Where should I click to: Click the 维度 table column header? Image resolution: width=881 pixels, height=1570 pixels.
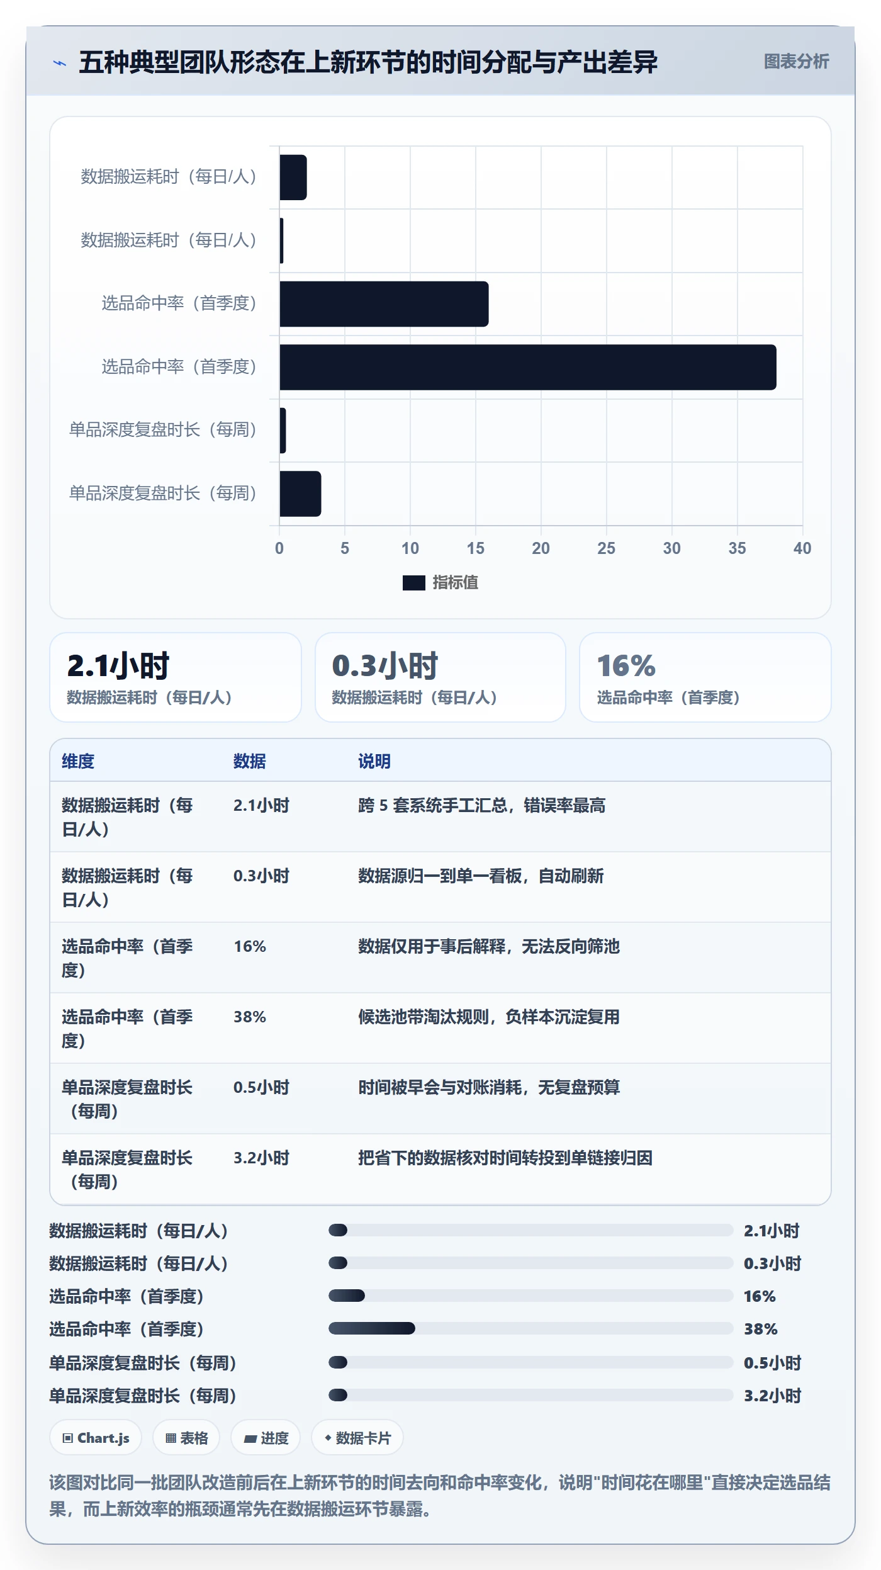tap(78, 761)
